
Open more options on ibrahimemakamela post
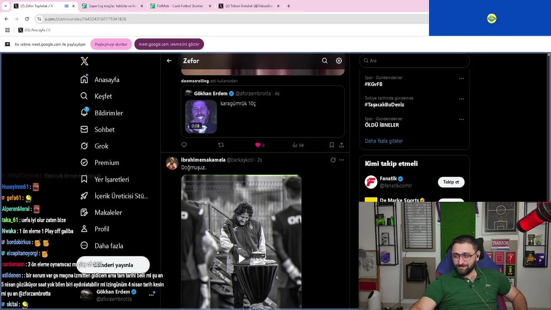click(341, 160)
